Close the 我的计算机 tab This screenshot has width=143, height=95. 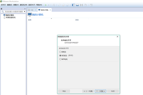pos(50,10)
